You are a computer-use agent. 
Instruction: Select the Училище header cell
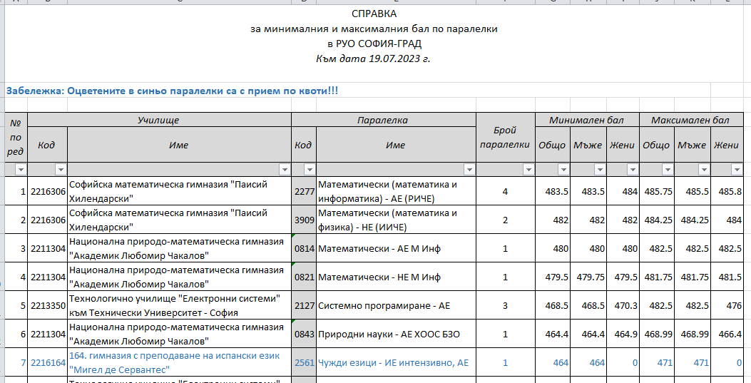click(158, 120)
